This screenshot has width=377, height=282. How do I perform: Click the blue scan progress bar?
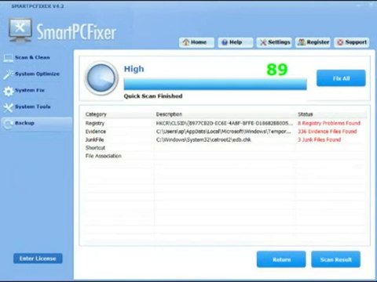(215, 84)
